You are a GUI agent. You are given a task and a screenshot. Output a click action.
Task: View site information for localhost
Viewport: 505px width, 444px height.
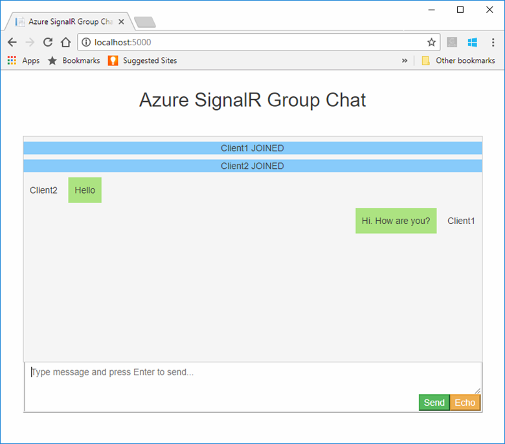pos(85,42)
